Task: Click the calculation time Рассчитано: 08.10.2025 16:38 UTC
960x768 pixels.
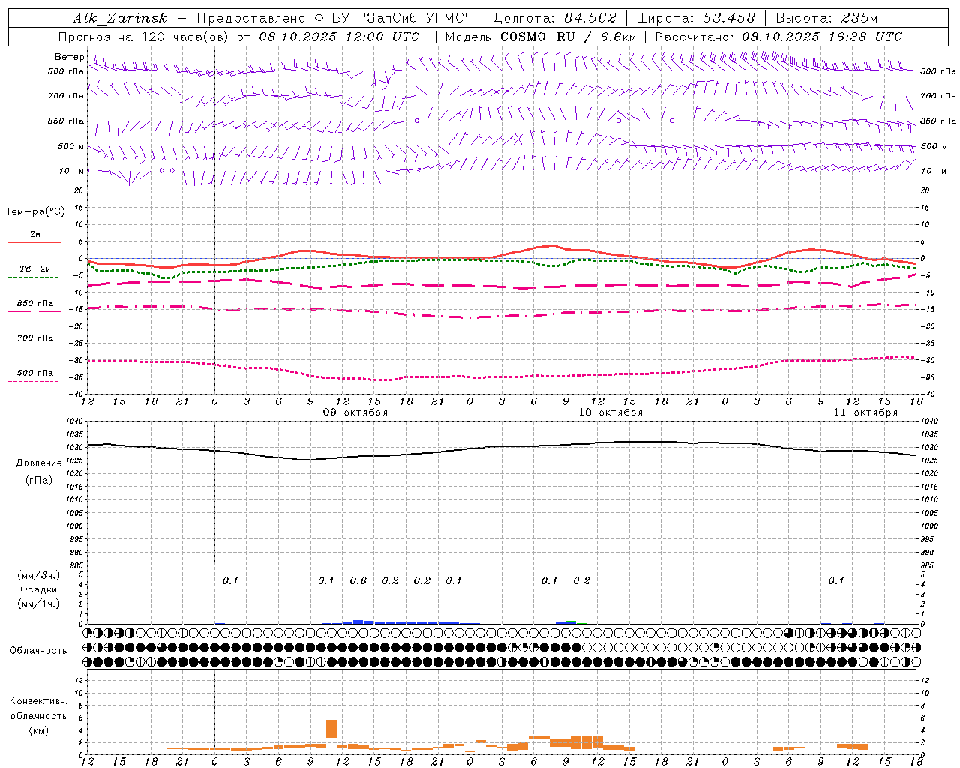Action: pos(778,37)
